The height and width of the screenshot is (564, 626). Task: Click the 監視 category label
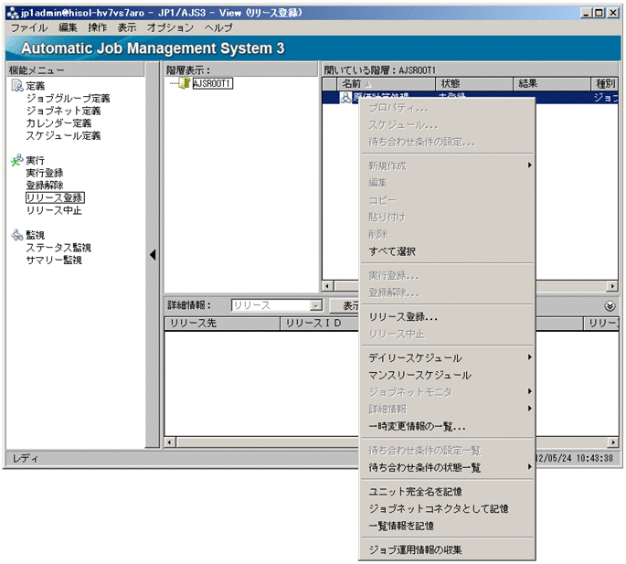(x=36, y=235)
